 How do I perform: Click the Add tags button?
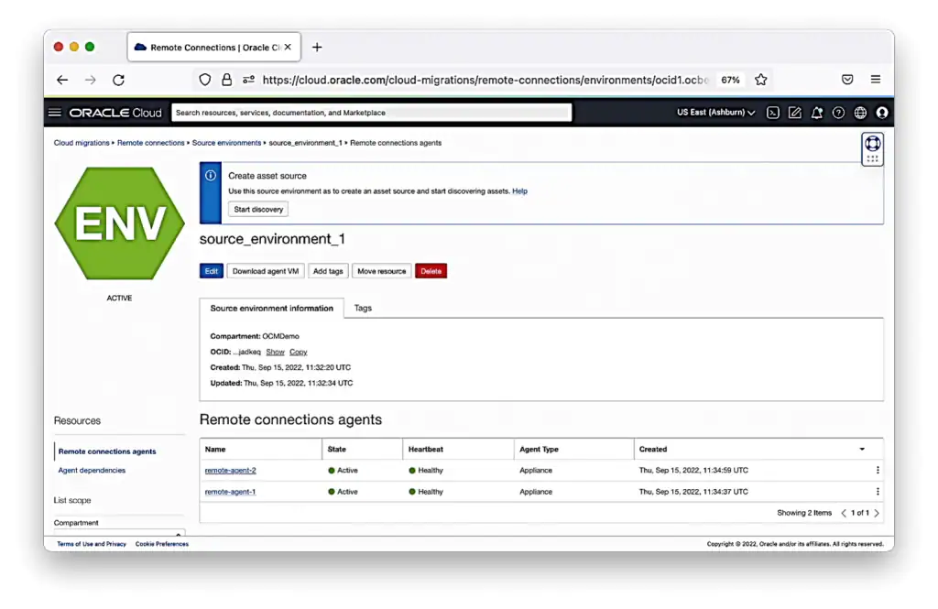tap(328, 271)
